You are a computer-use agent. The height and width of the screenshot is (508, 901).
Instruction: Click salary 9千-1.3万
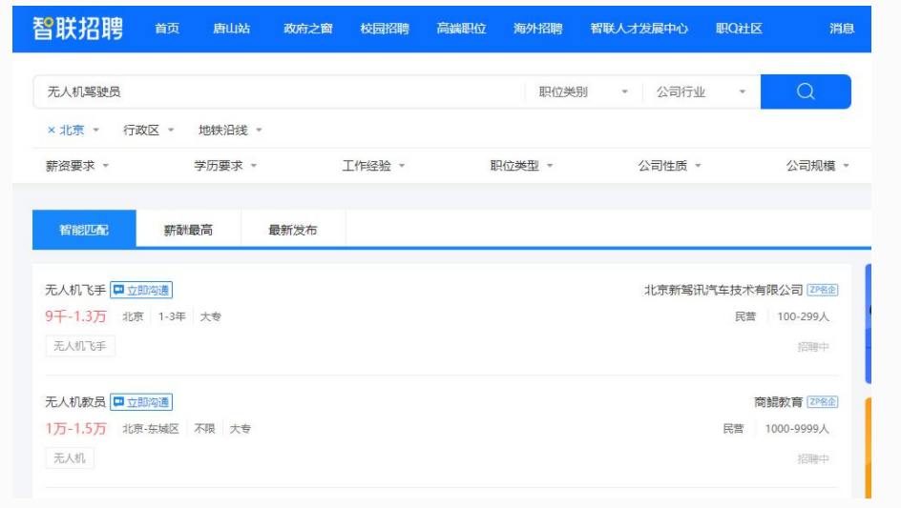click(75, 316)
